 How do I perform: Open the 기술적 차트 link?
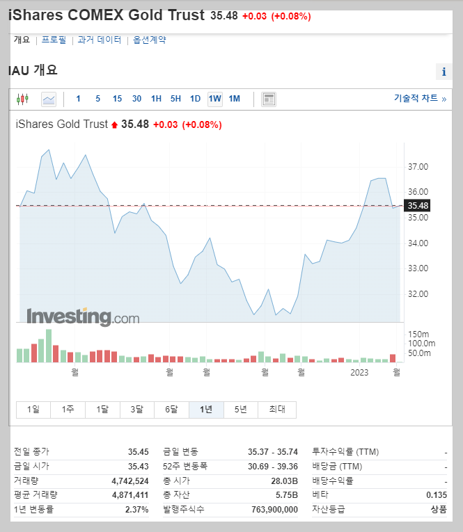(421, 98)
